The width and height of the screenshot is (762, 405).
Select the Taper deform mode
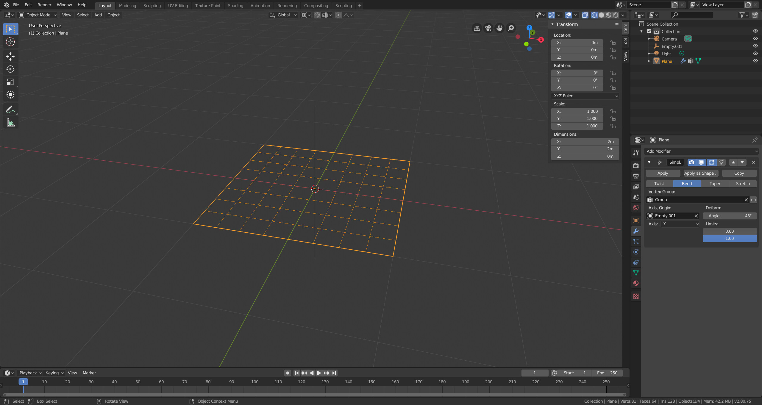pos(715,184)
